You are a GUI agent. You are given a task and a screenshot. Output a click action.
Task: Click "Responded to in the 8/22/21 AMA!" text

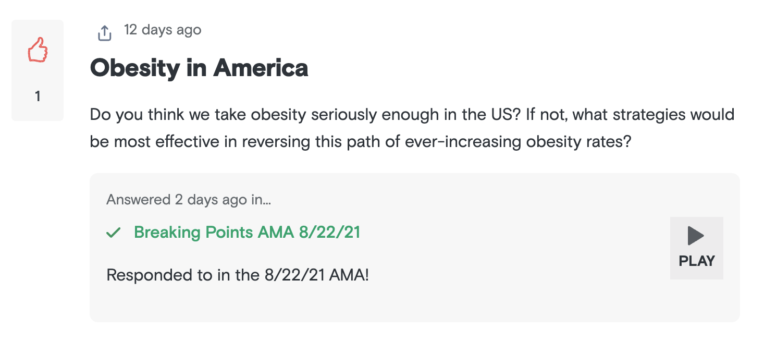(238, 275)
